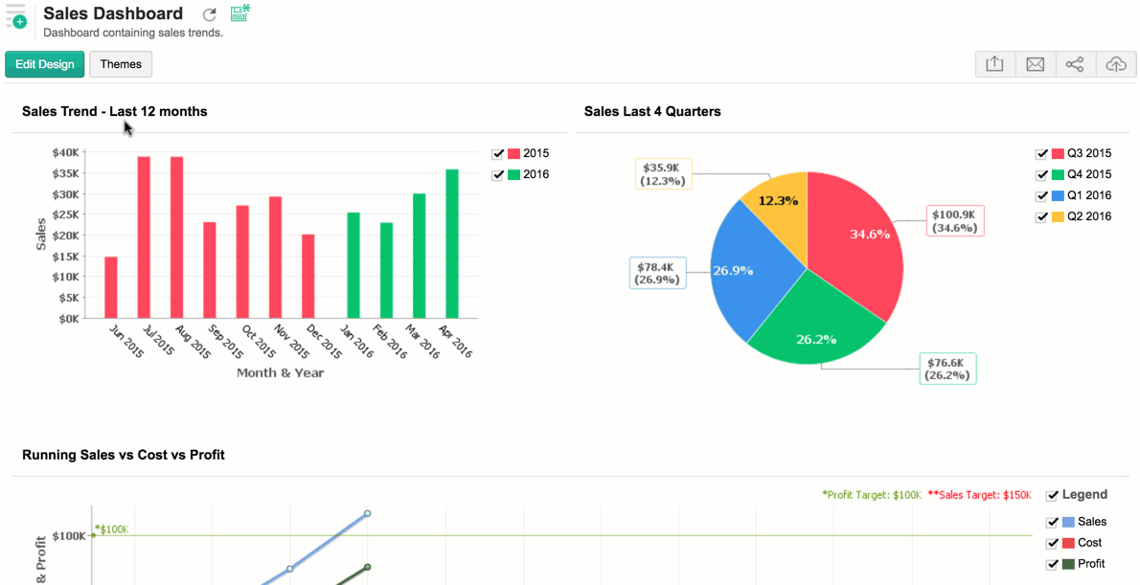
Task: Toggle the Q3 2015 legend checkbox
Action: point(1041,154)
